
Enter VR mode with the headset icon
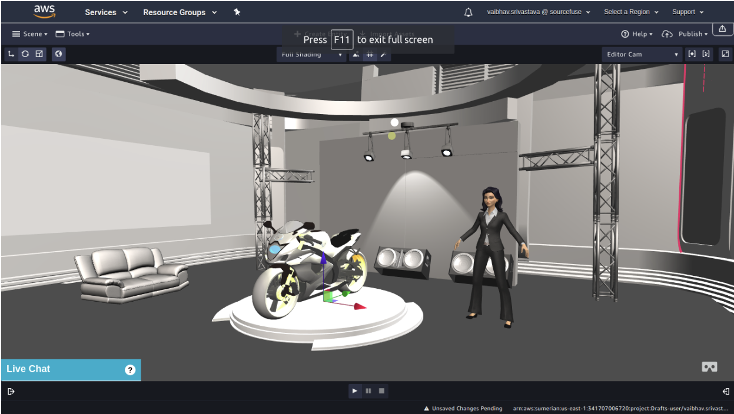coord(709,367)
